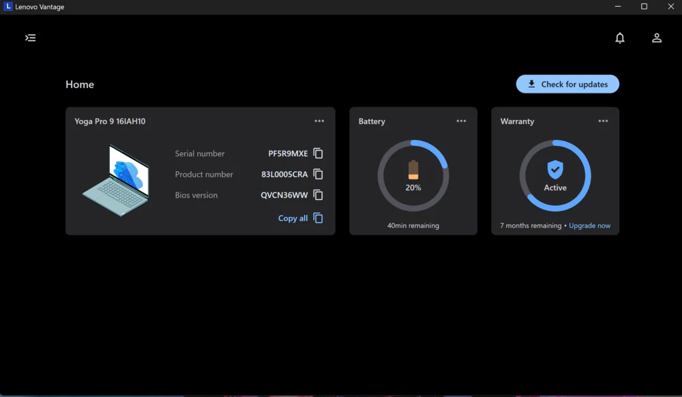Image resolution: width=682 pixels, height=397 pixels.
Task: Select the Battery card title
Action: point(372,121)
